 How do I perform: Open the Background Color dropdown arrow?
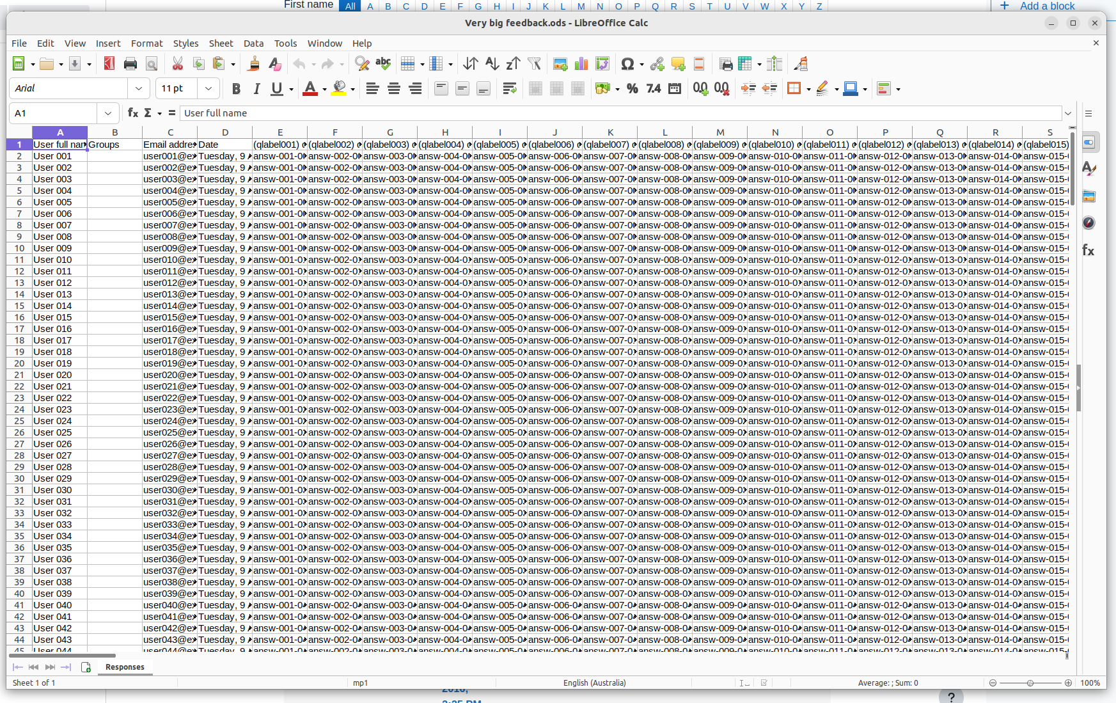coord(352,89)
